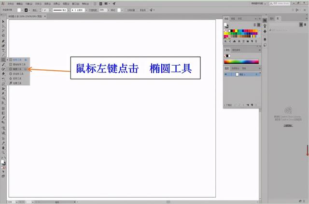Viewport: 309px width, 204px height.
Task: Select the Hand tool
Action: click(3, 148)
